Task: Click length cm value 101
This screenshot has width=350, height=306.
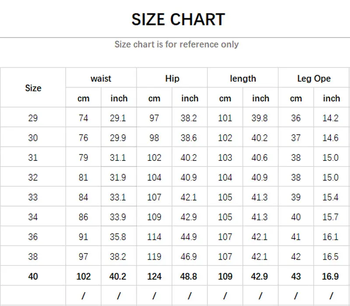Action: 225,118
